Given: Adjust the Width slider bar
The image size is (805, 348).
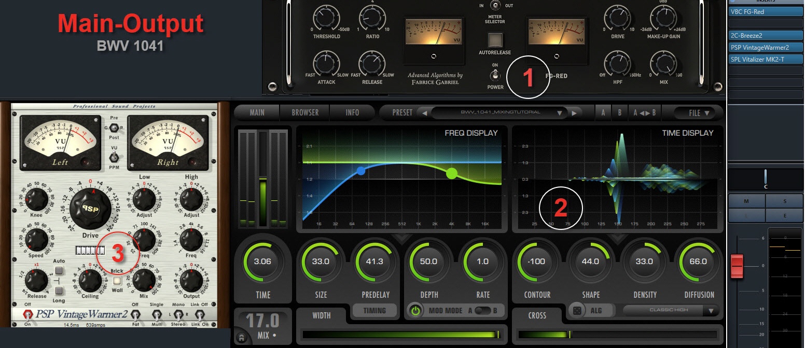Looking at the screenshot, I should point(400,335).
